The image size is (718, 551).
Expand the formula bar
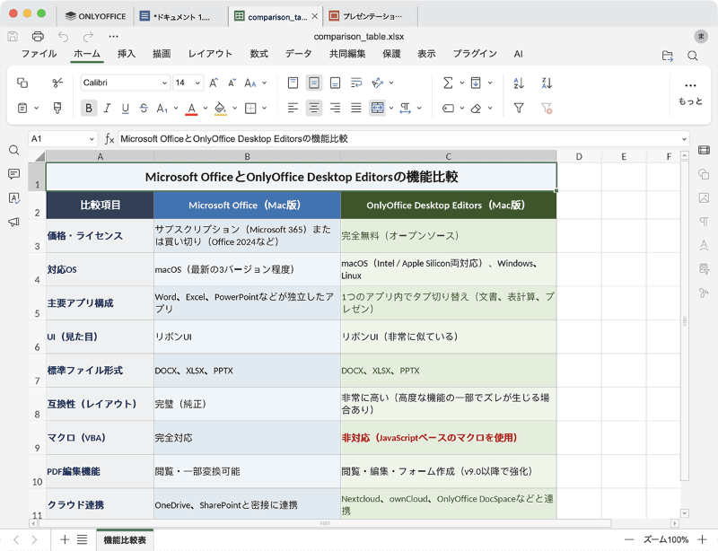pos(684,139)
